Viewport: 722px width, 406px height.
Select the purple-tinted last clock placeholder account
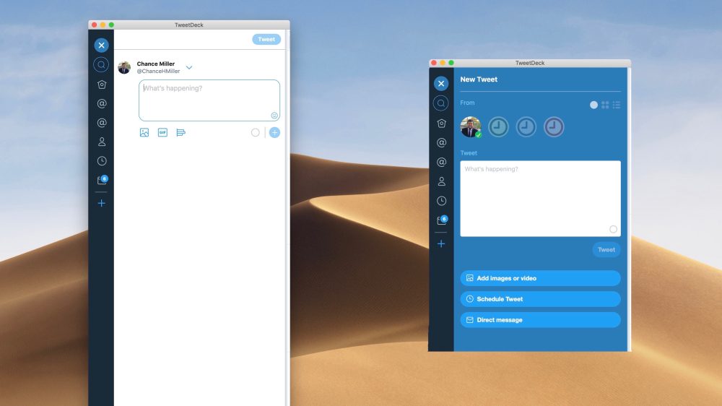pos(554,126)
